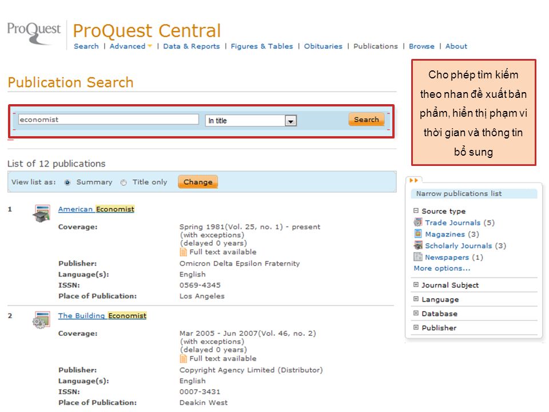The height and width of the screenshot is (412, 549).
Task: Expand the Publisher filter
Action: [416, 327]
